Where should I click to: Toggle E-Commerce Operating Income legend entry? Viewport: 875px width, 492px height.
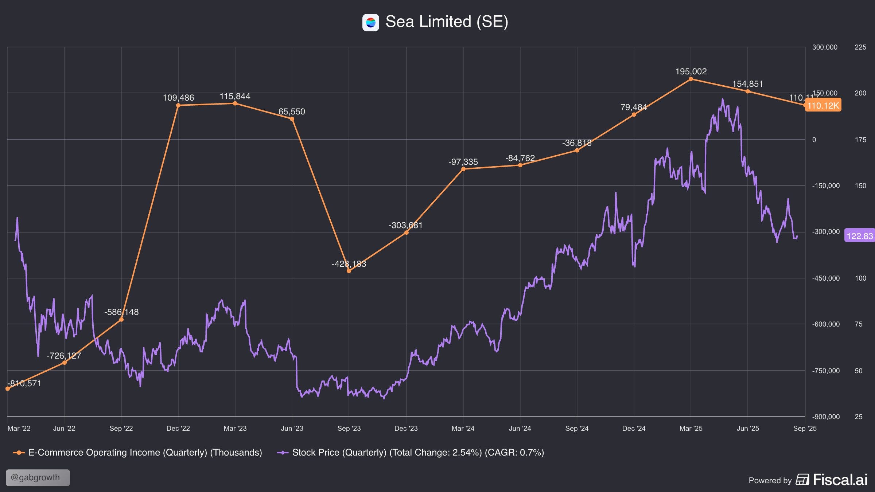coord(145,453)
